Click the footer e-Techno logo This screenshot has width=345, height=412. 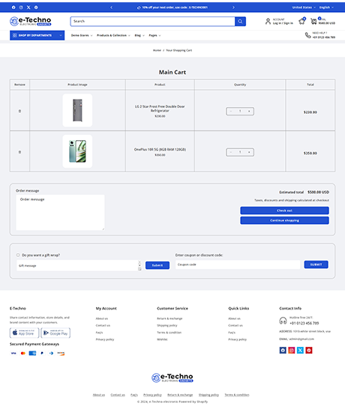coord(172,378)
